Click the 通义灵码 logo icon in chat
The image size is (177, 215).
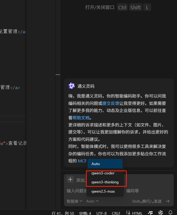click(72, 86)
